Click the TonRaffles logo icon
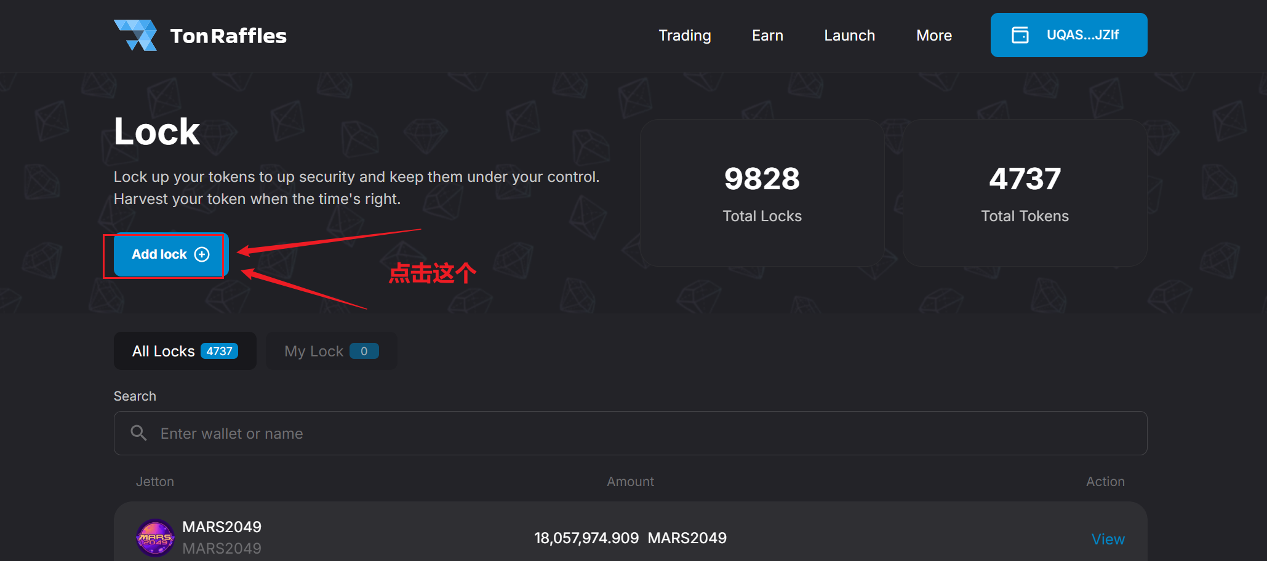 point(136,35)
